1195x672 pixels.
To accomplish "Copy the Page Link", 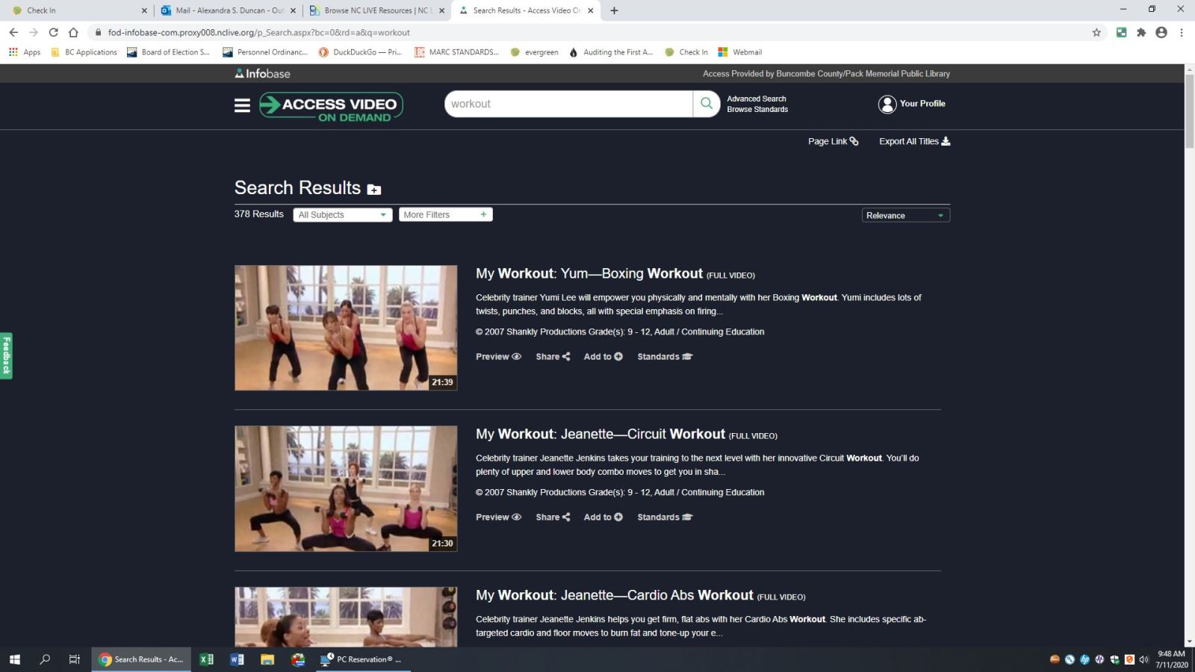I will click(x=833, y=141).
